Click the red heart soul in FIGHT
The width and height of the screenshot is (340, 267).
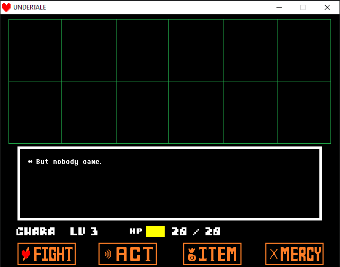(26, 254)
